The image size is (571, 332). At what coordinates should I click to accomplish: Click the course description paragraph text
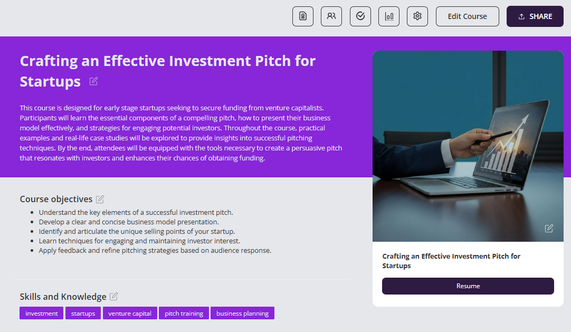[x=181, y=133]
